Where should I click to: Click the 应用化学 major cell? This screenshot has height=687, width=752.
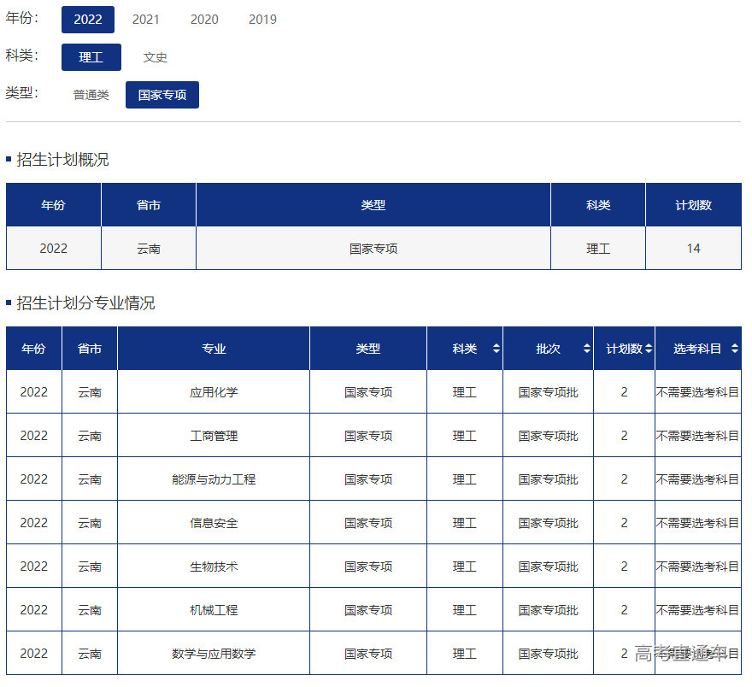(214, 392)
